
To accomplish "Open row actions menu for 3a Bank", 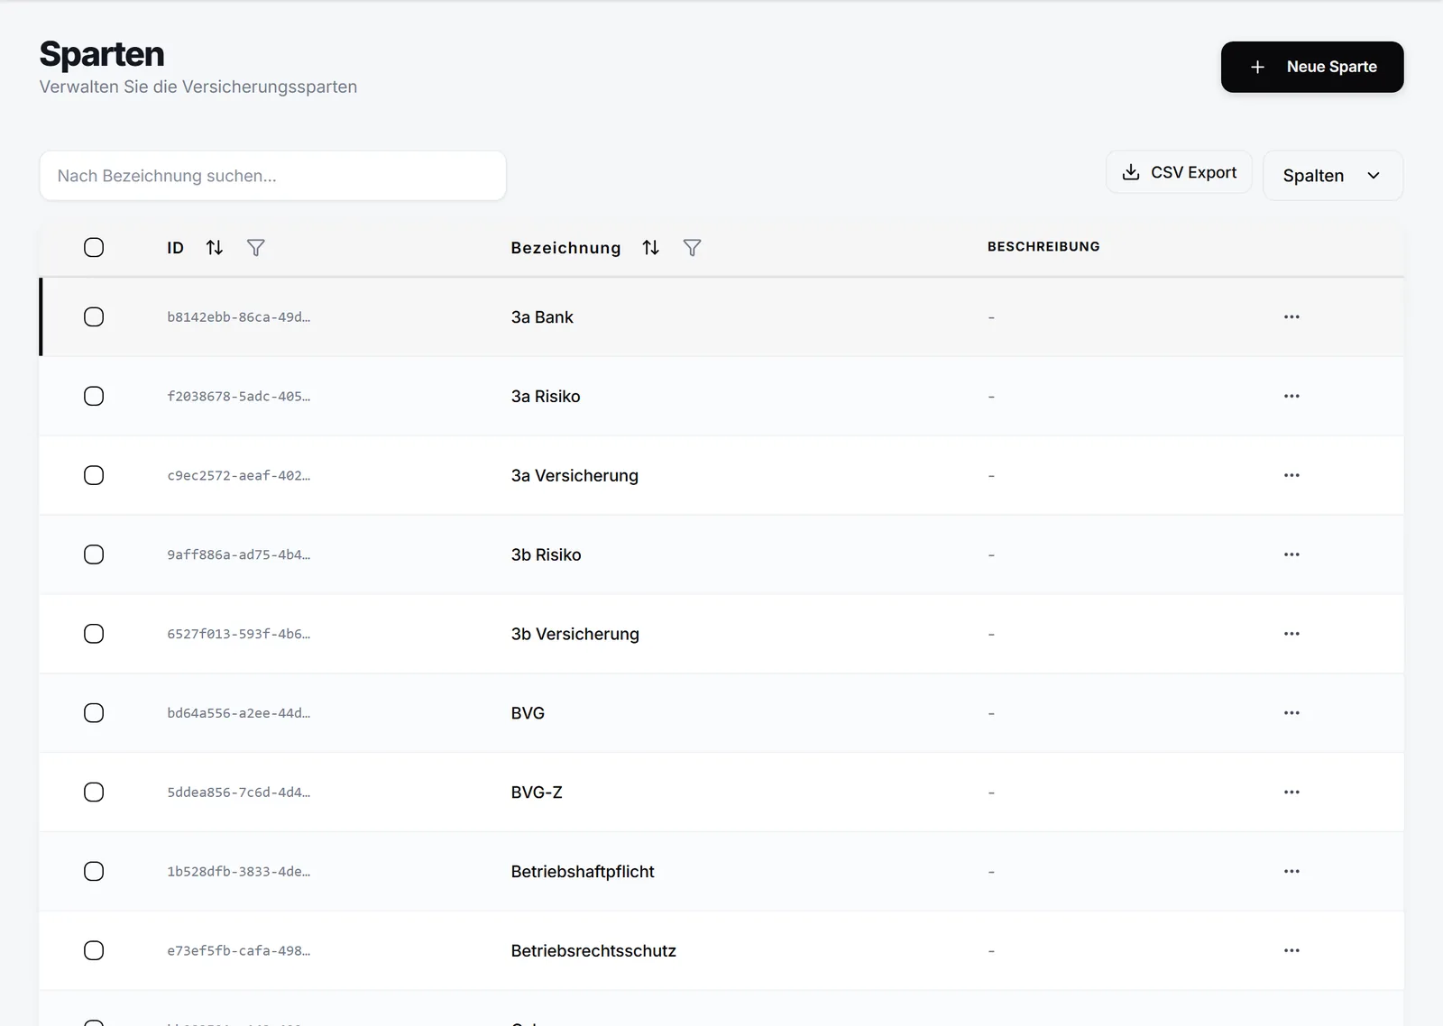I will [1291, 316].
